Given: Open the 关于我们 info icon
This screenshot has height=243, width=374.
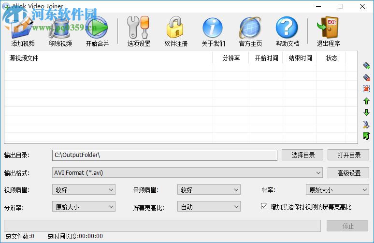Looking at the screenshot, I should (x=213, y=28).
